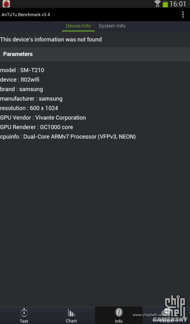The image size is (190, 324).
Task: Tap the green battery indicator icon
Action: point(165,4)
